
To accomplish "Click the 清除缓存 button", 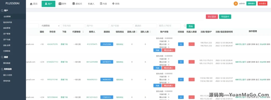I will (251, 3).
